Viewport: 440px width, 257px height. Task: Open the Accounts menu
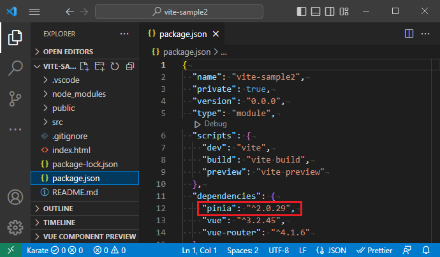[15, 197]
